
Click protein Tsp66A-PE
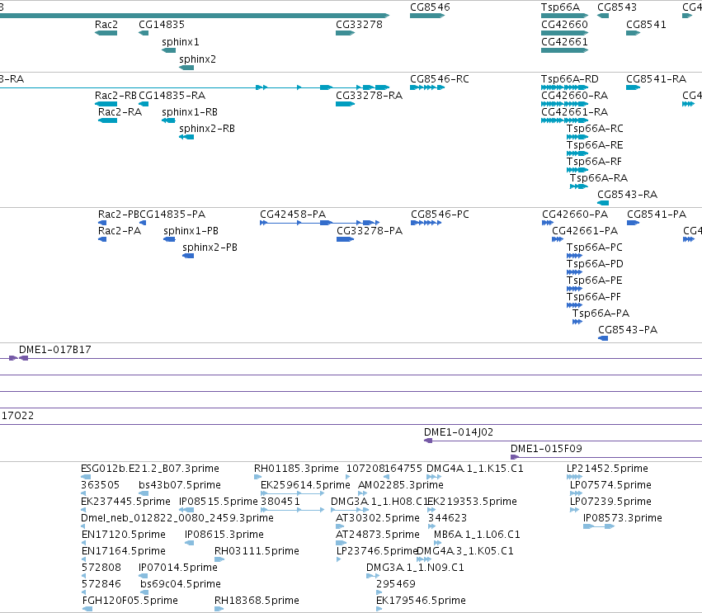pos(574,289)
